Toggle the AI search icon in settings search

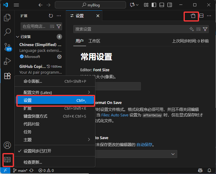[191, 29]
